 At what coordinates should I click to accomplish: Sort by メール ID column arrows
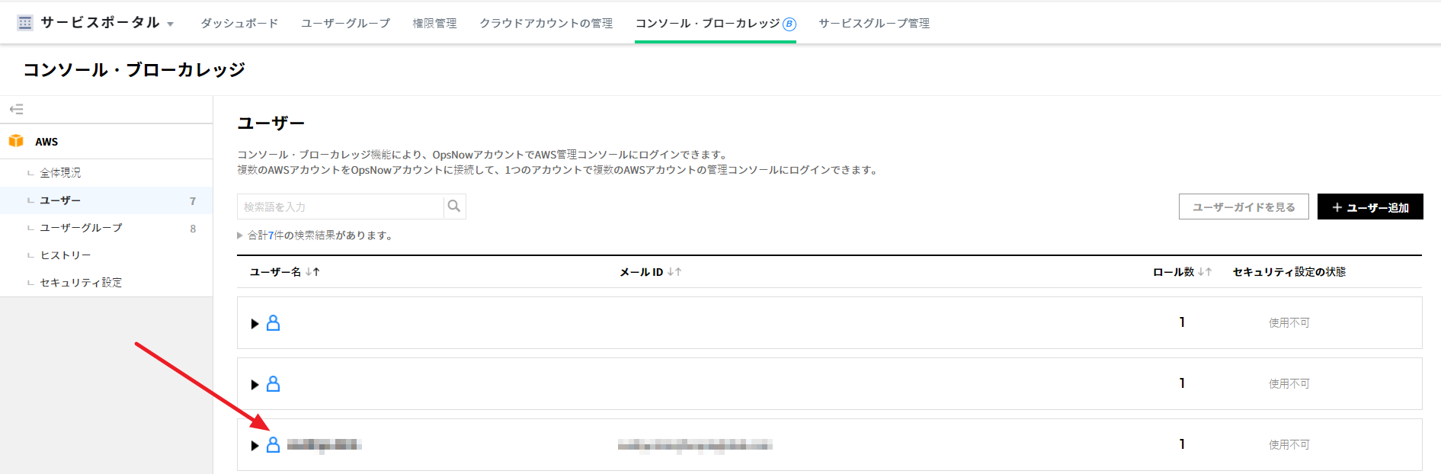coord(674,272)
